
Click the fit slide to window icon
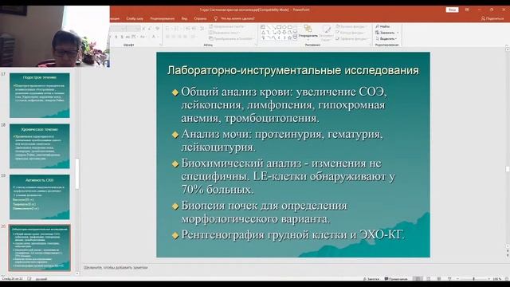click(507, 279)
